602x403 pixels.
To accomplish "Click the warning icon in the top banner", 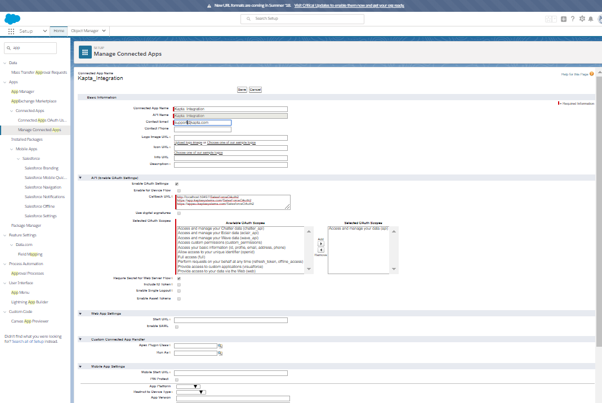I will click(x=209, y=6).
